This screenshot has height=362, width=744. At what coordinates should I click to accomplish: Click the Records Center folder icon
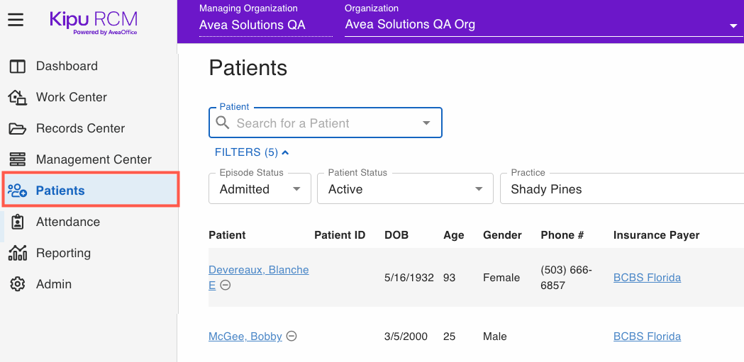pyautogui.click(x=18, y=128)
